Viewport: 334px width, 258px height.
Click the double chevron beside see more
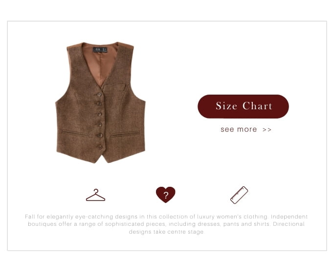tap(267, 130)
